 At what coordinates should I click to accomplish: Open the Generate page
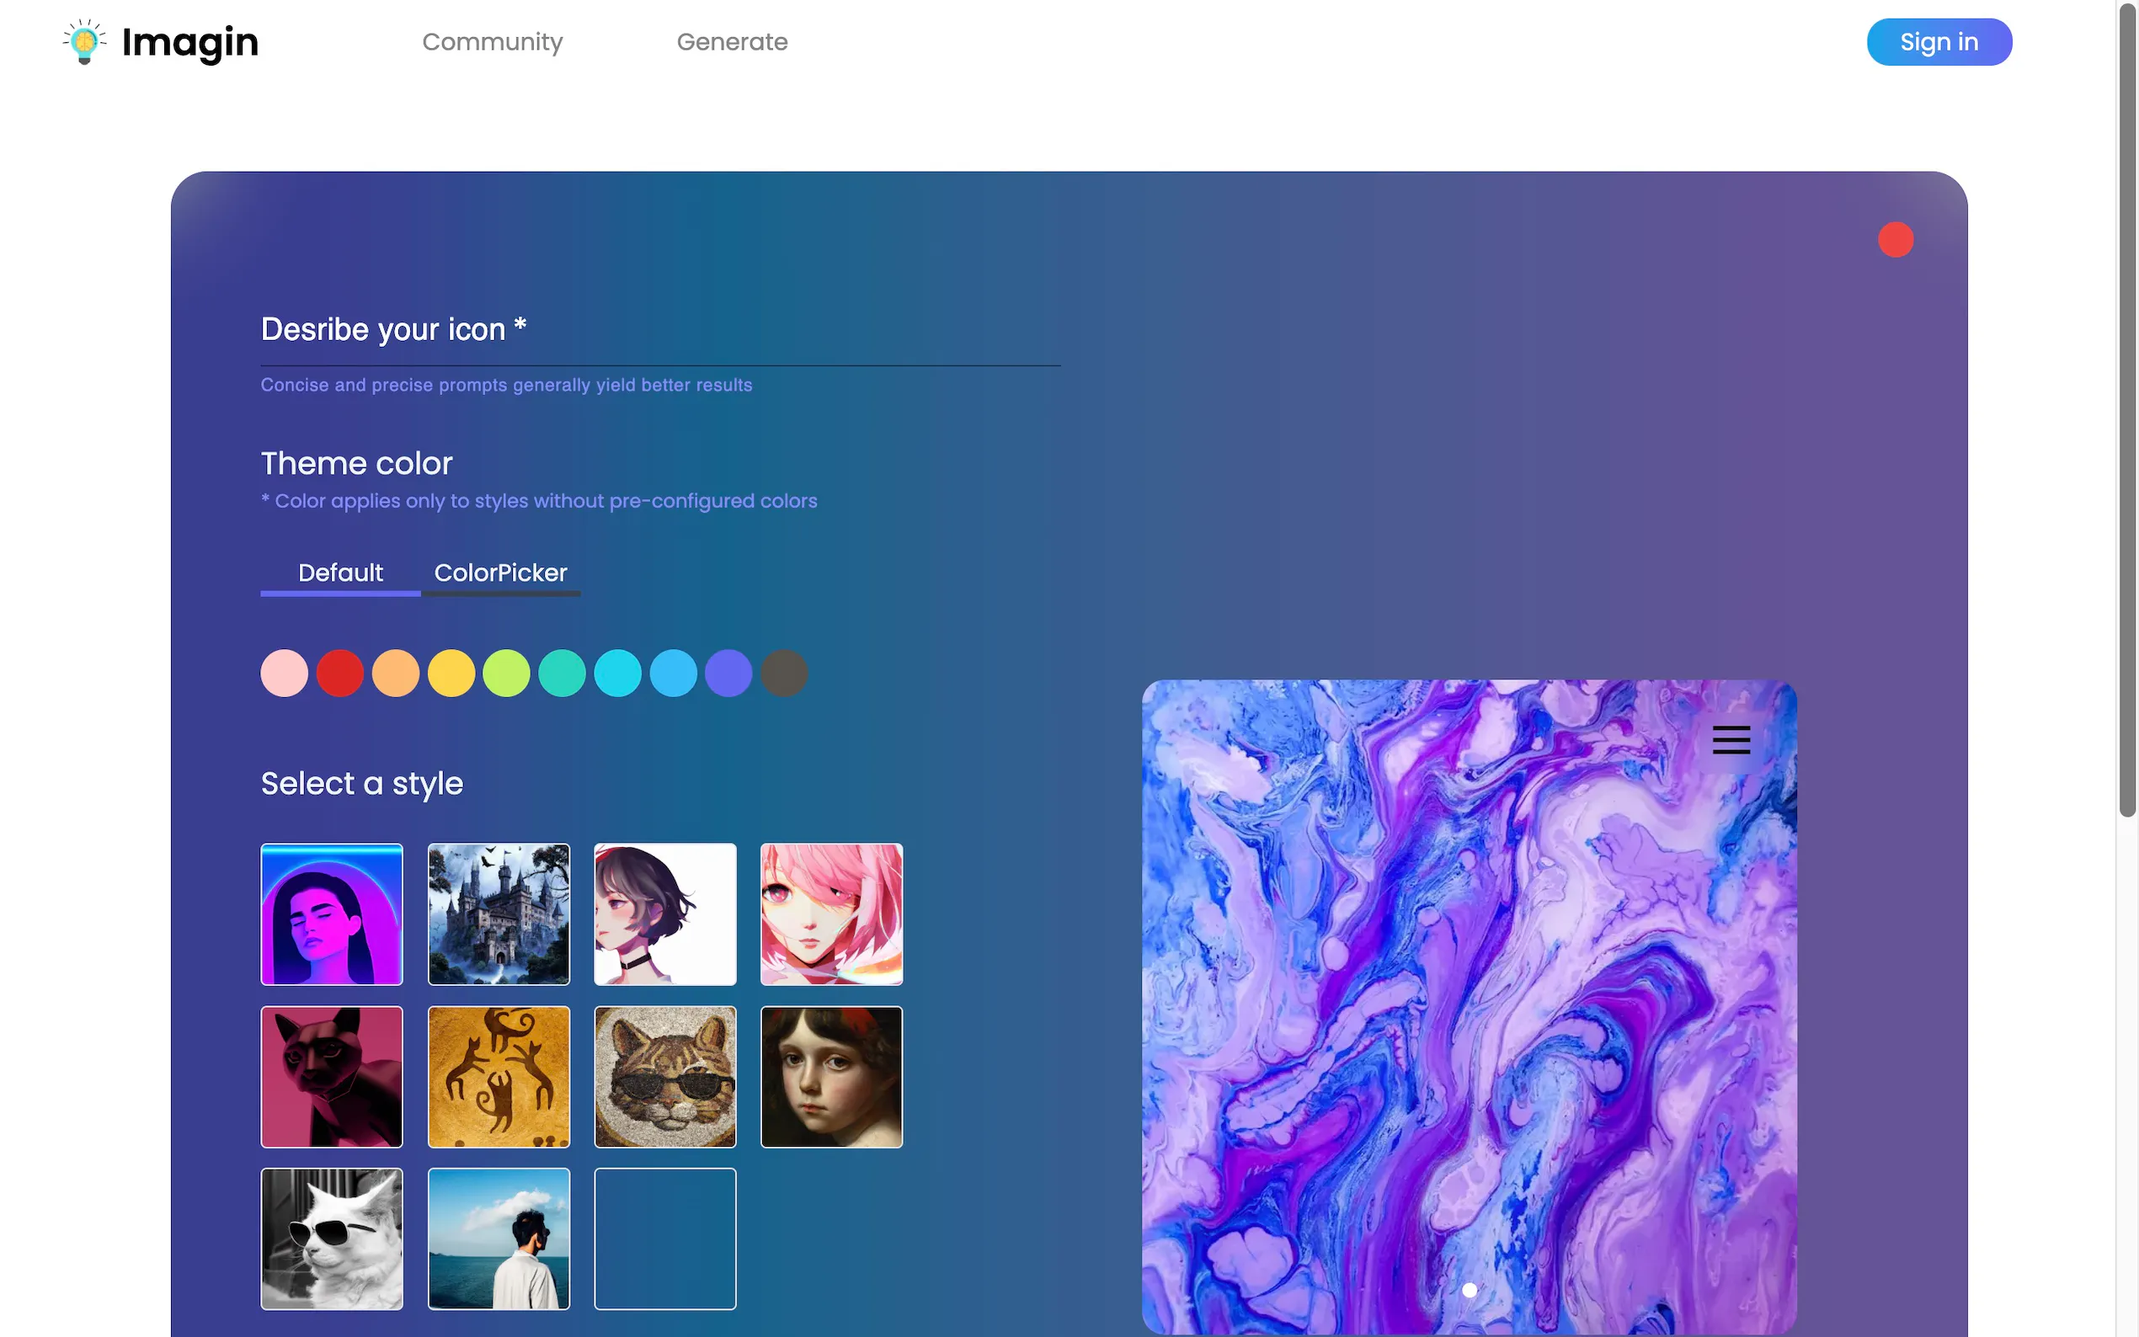[x=731, y=41]
